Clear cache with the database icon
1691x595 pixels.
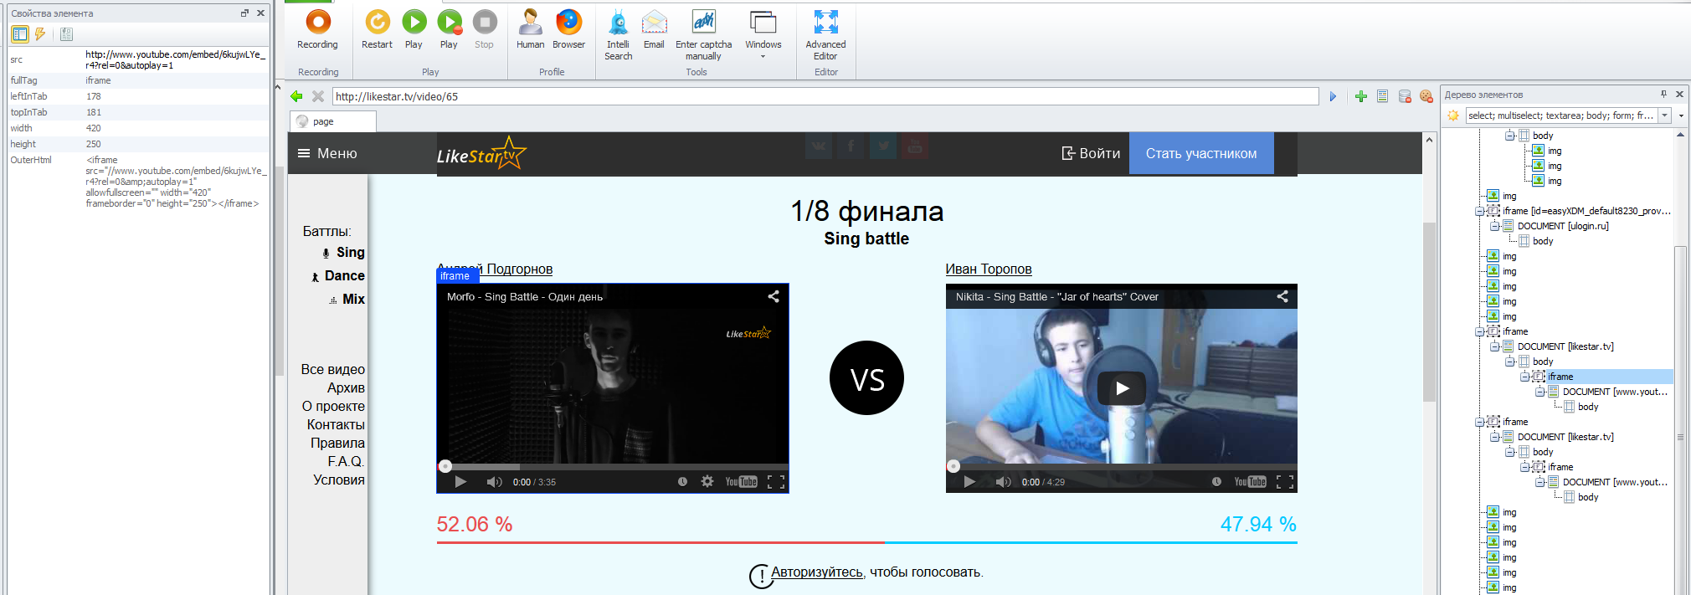pos(1405,96)
